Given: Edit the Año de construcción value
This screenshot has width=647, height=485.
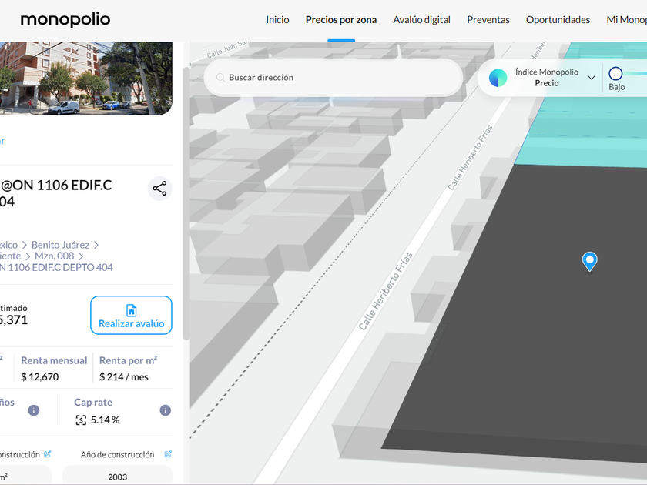Looking at the screenshot, I should (x=168, y=454).
